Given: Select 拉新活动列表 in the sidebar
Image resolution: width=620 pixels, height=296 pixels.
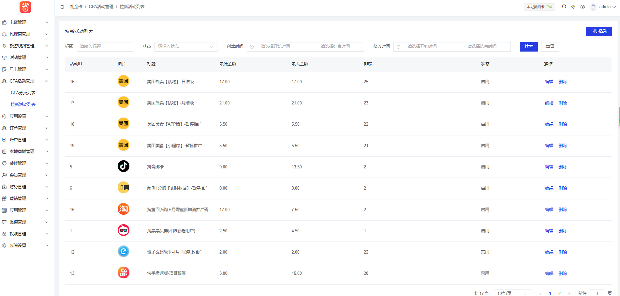Looking at the screenshot, I should (x=23, y=104).
